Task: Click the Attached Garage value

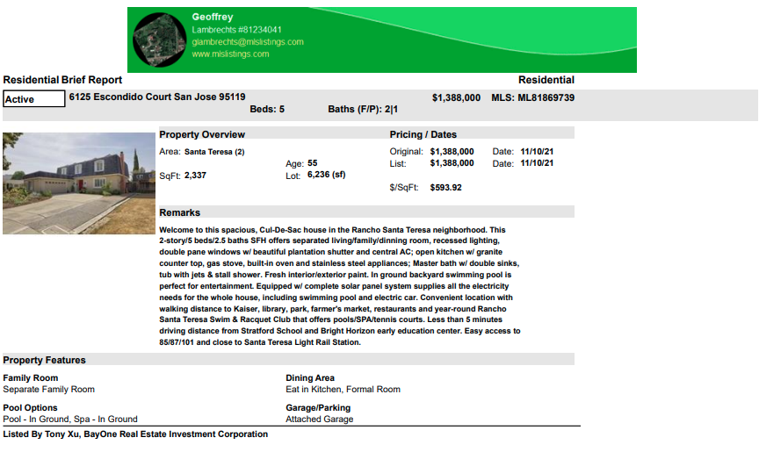Action: point(320,420)
